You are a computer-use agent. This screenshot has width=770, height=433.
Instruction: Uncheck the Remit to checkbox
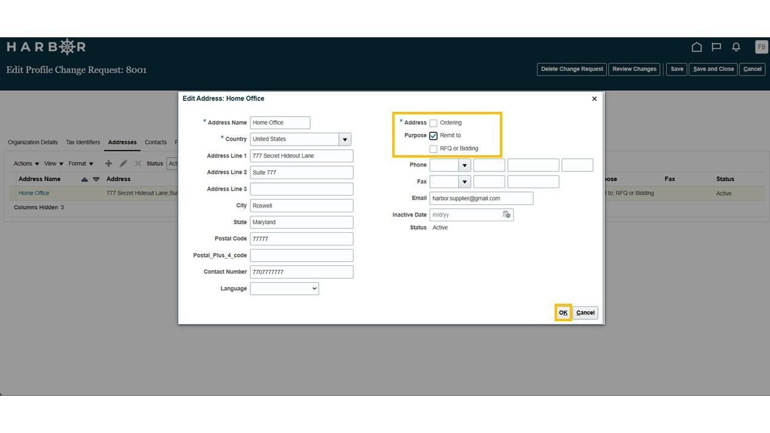point(433,136)
